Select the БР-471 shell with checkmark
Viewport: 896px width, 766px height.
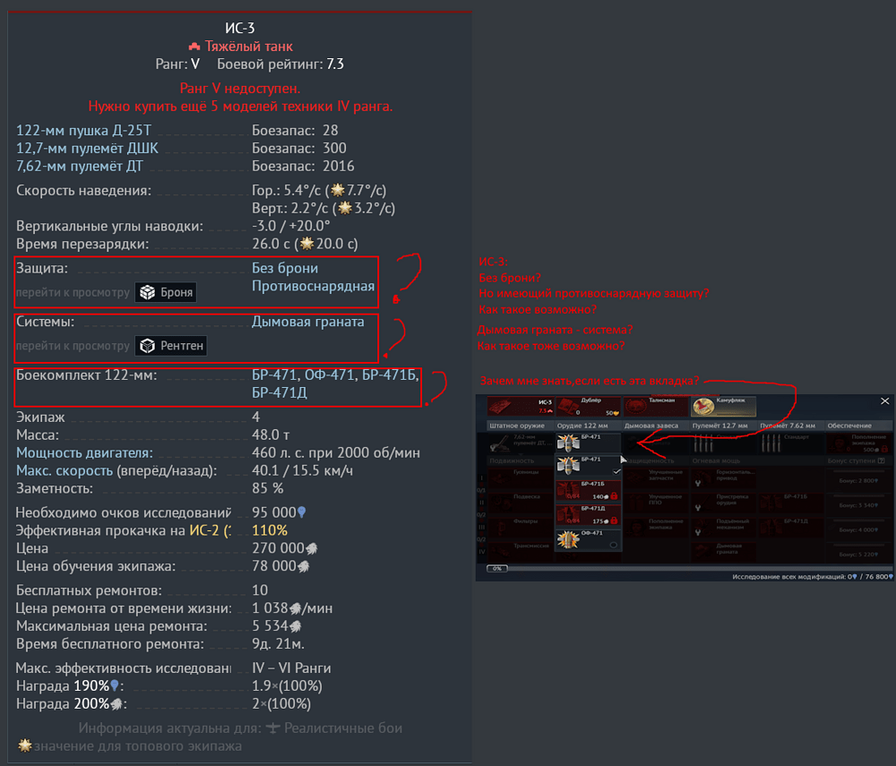[x=588, y=466]
